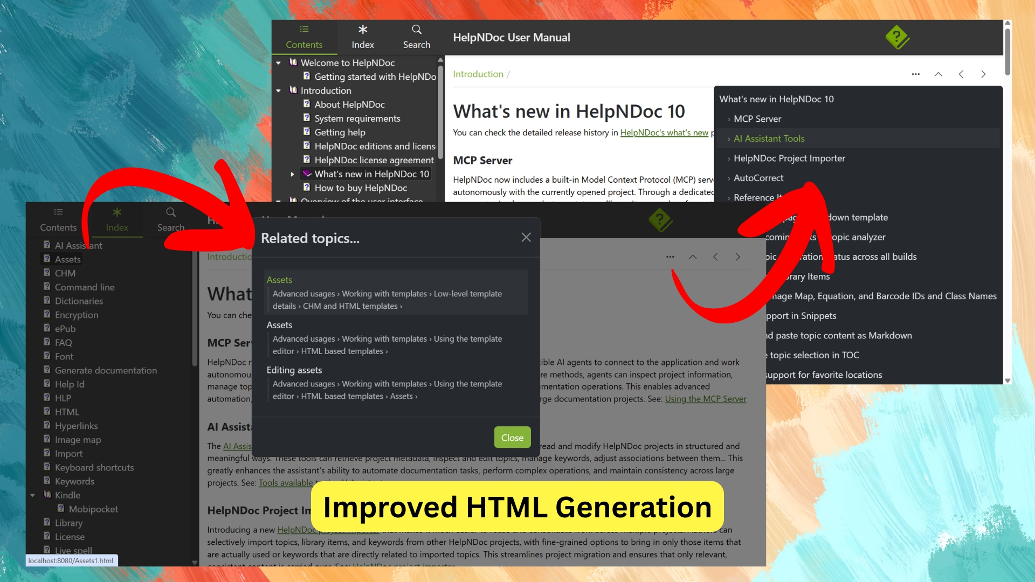The width and height of the screenshot is (1035, 582).
Task: Open the Getting started with HelpNDoc topic
Action: pos(375,77)
